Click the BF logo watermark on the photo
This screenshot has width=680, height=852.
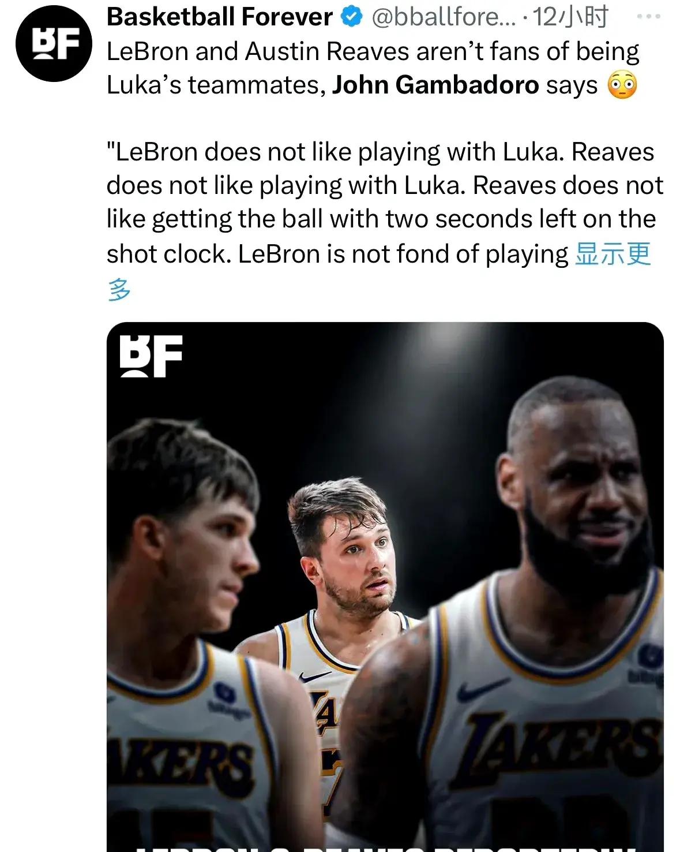click(151, 356)
